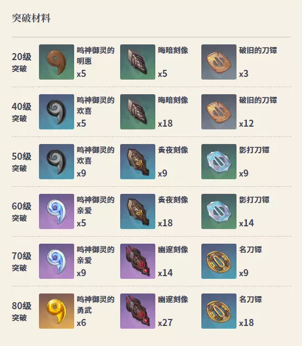The height and width of the screenshot is (346, 302).
Task: Select the 夤夜刻像 icon in 50级 row
Action: 137,162
